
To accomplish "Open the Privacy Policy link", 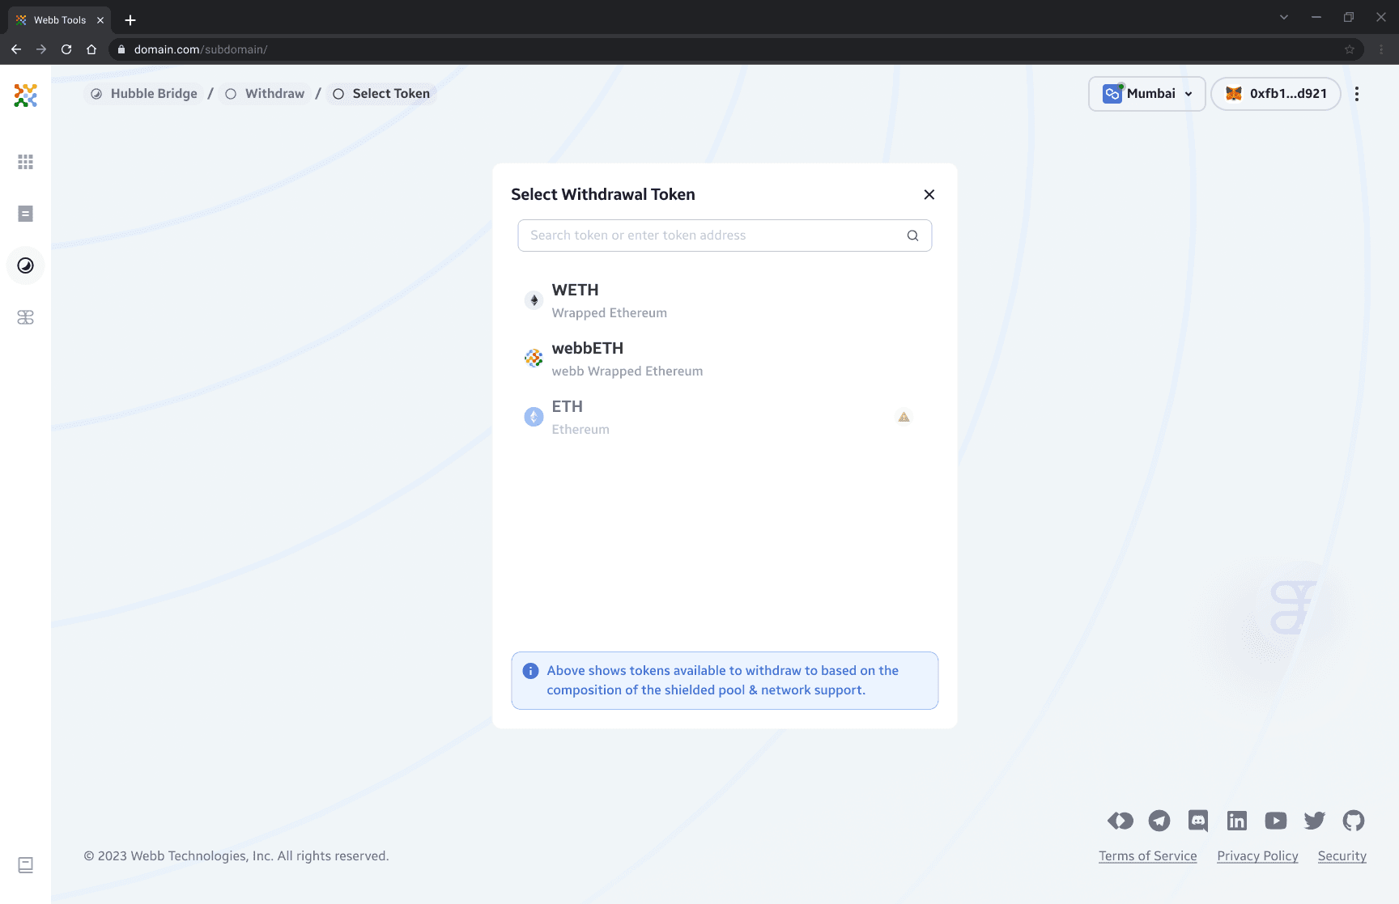I will click(1257, 856).
